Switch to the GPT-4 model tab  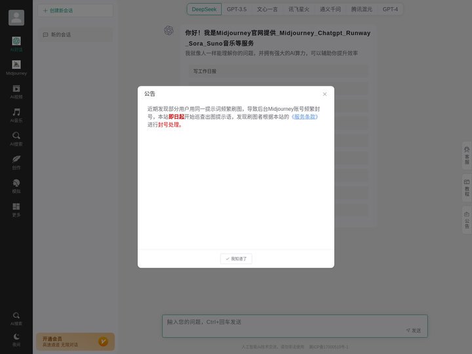(x=390, y=9)
